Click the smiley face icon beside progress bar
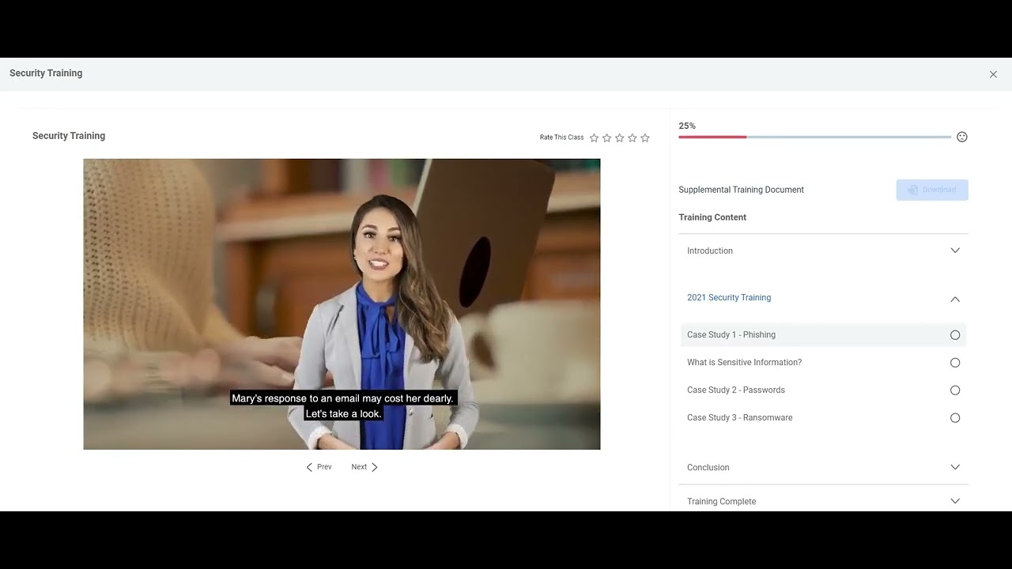The height and width of the screenshot is (569, 1012). point(962,137)
